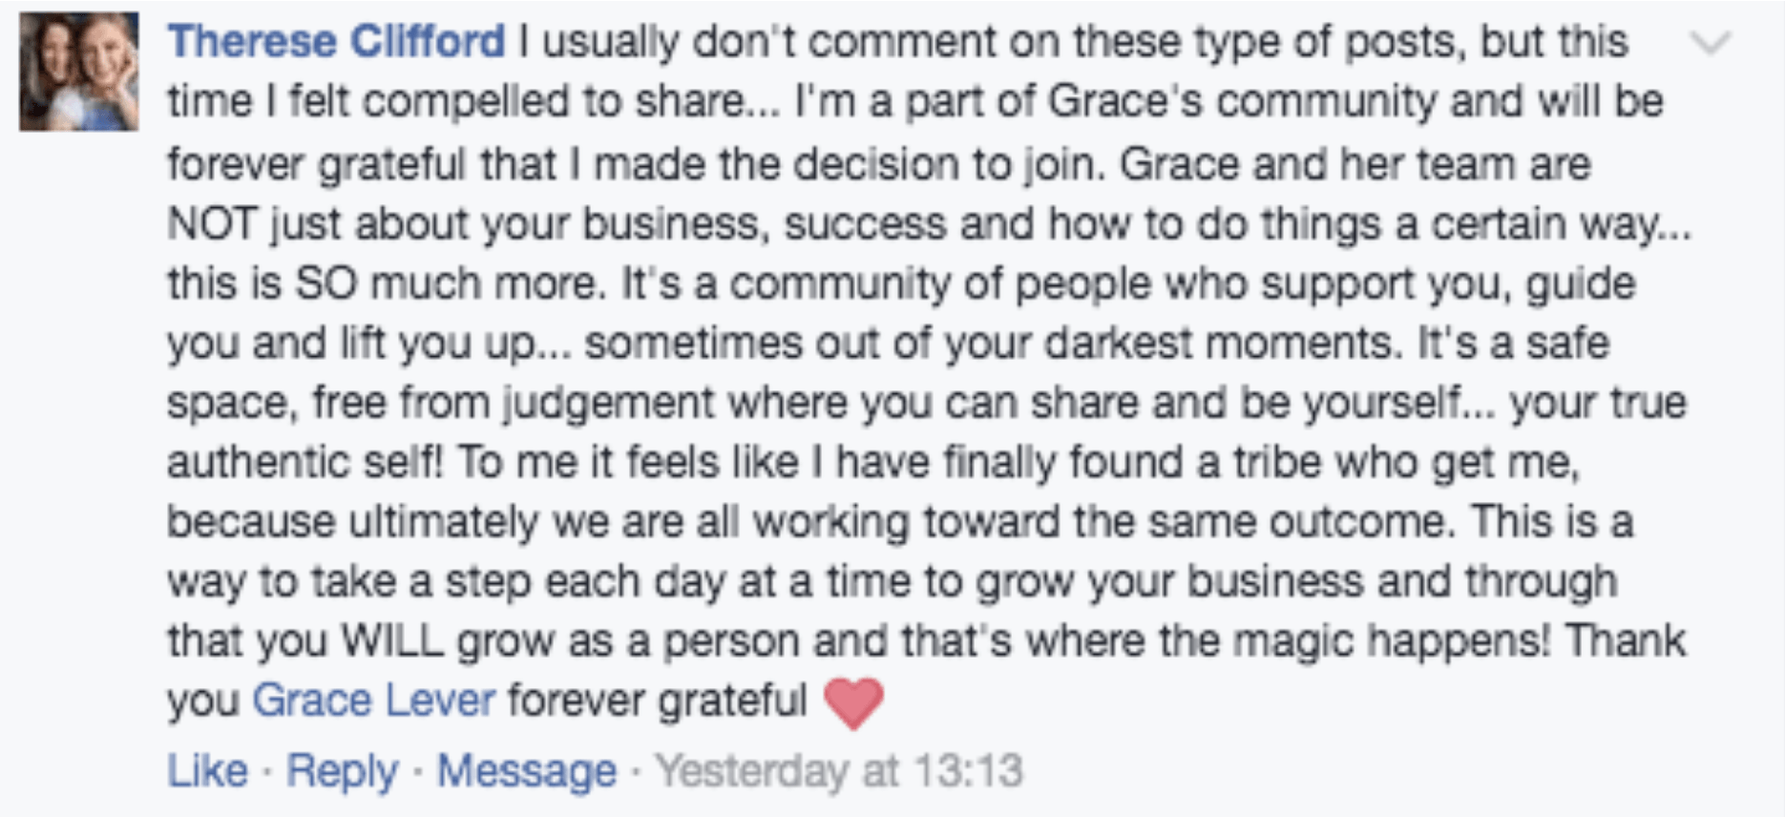This screenshot has width=1785, height=817.
Task: Click the word 'decision' in the comment
Action: click(x=877, y=164)
